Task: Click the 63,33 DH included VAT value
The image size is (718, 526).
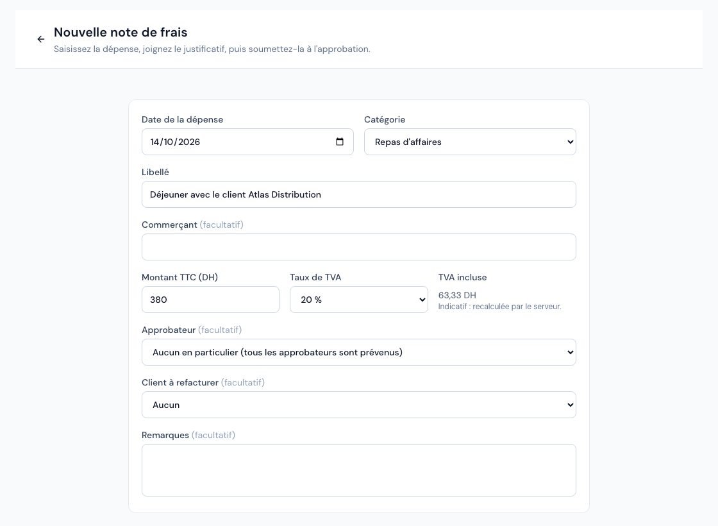Action: pyautogui.click(x=457, y=296)
